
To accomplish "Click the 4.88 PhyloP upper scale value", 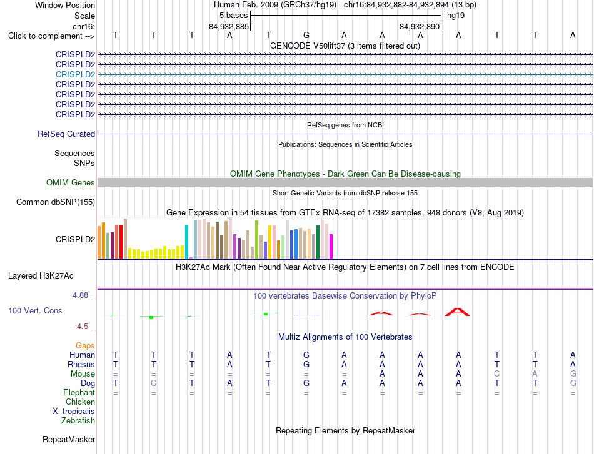I will [80, 295].
